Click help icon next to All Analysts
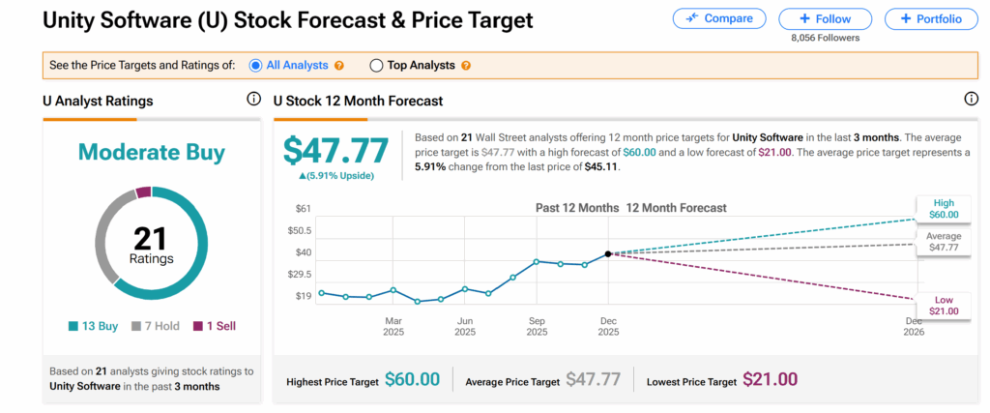Image resolution: width=990 pixels, height=413 pixels. pos(339,66)
